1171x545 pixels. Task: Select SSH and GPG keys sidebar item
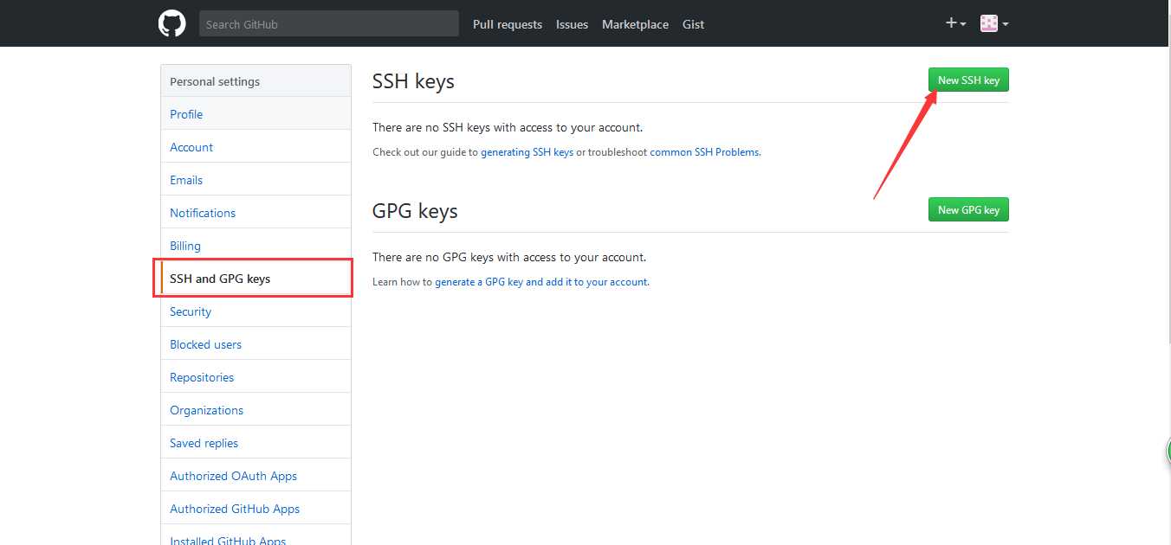(x=256, y=279)
